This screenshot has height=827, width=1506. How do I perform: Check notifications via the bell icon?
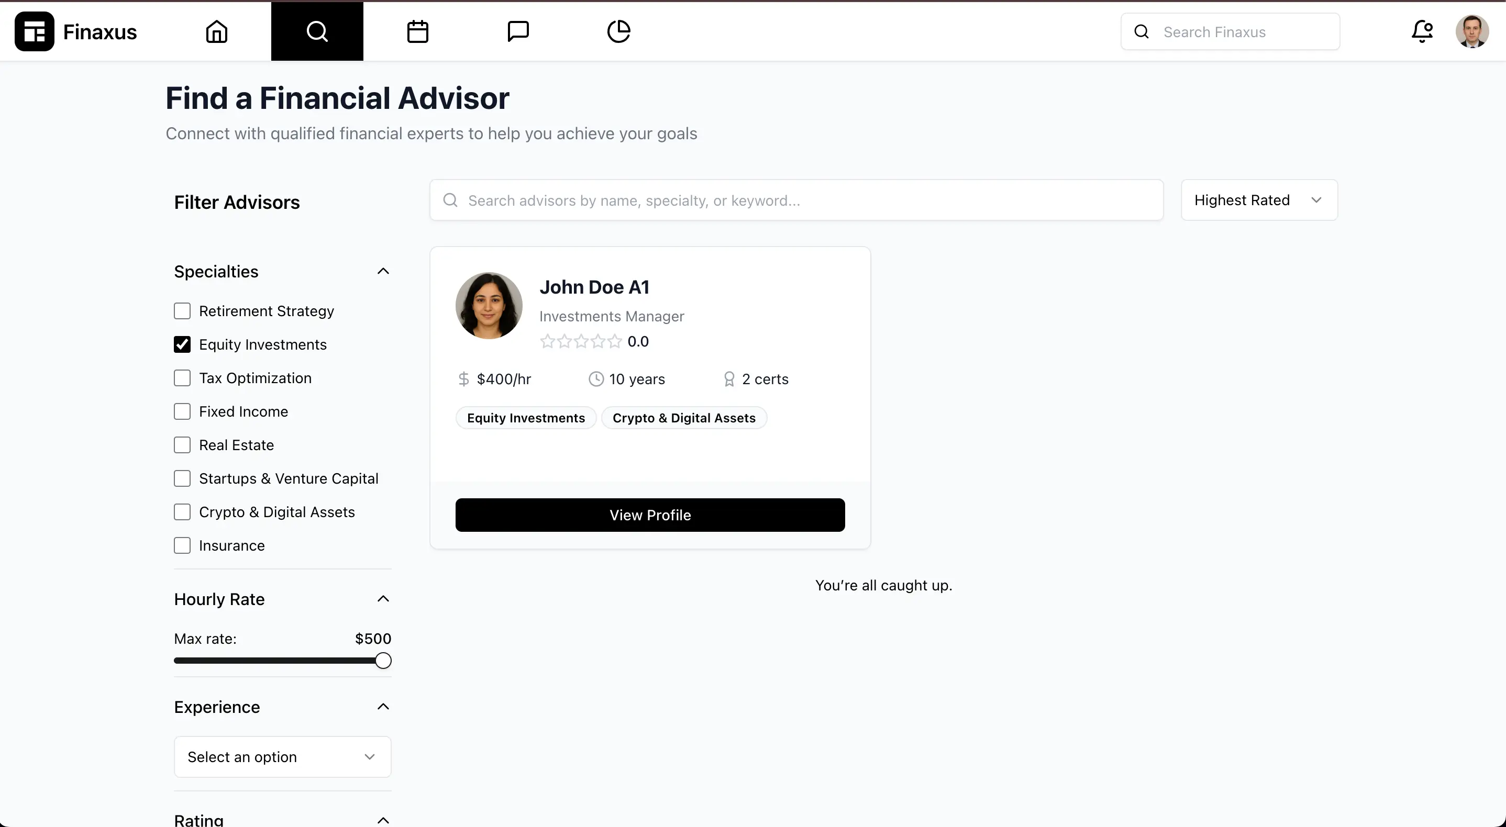point(1422,31)
